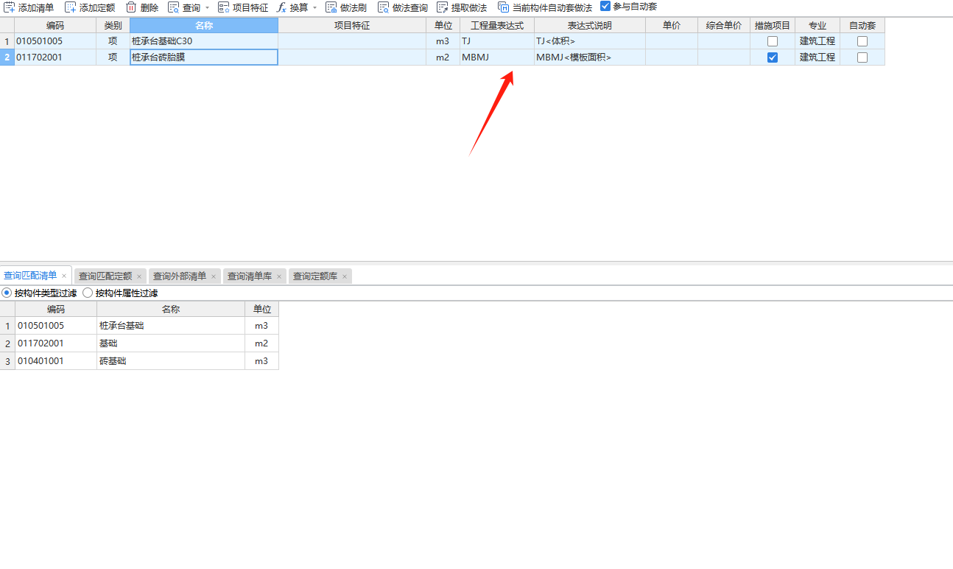Click the lower table's 单位 column header
This screenshot has height=569, width=953.
coord(261,310)
